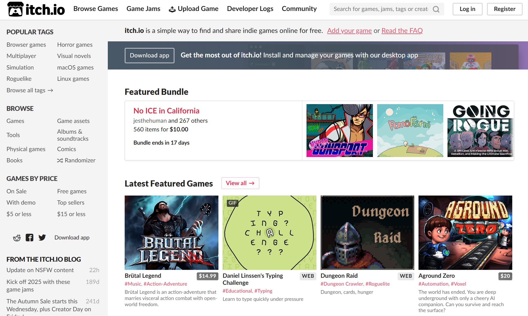Open the sidebar Download app link
528x316 pixels.
[72, 238]
